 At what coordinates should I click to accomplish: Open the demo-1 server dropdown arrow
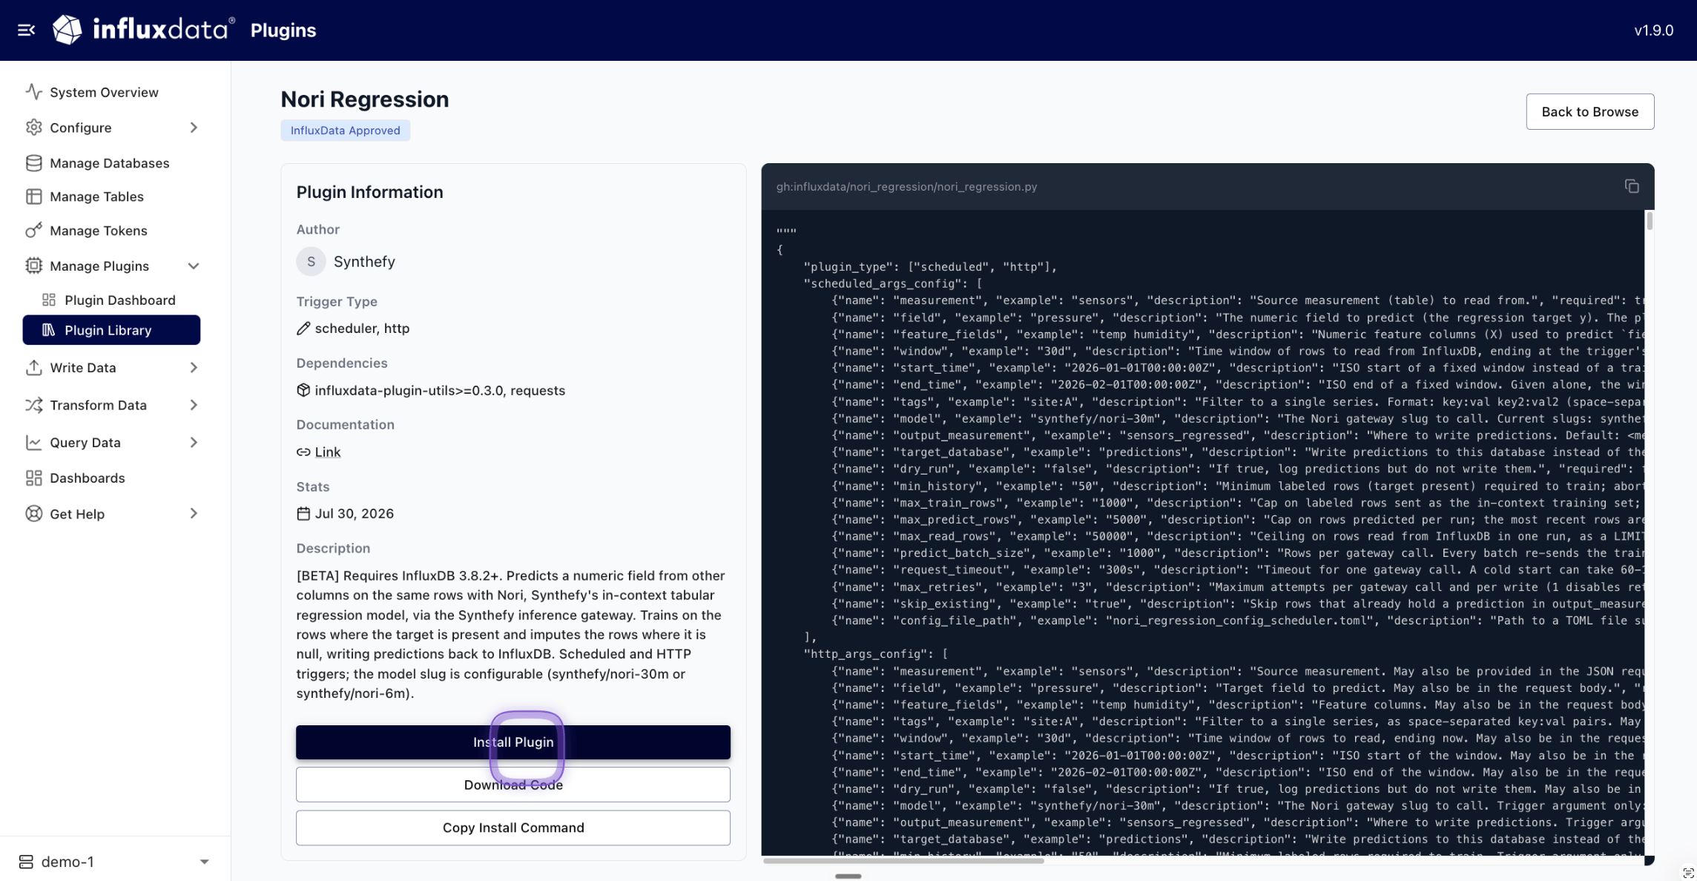204,862
